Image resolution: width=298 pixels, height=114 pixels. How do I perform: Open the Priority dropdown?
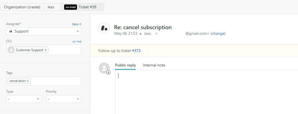pyautogui.click(x=64, y=99)
